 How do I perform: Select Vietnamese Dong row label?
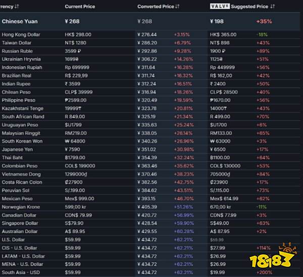(x=21, y=174)
